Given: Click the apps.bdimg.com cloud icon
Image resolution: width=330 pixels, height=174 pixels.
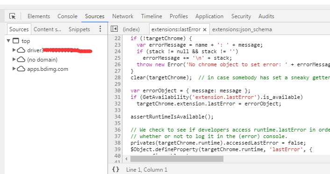Looking at the screenshot, I should click(x=21, y=69).
